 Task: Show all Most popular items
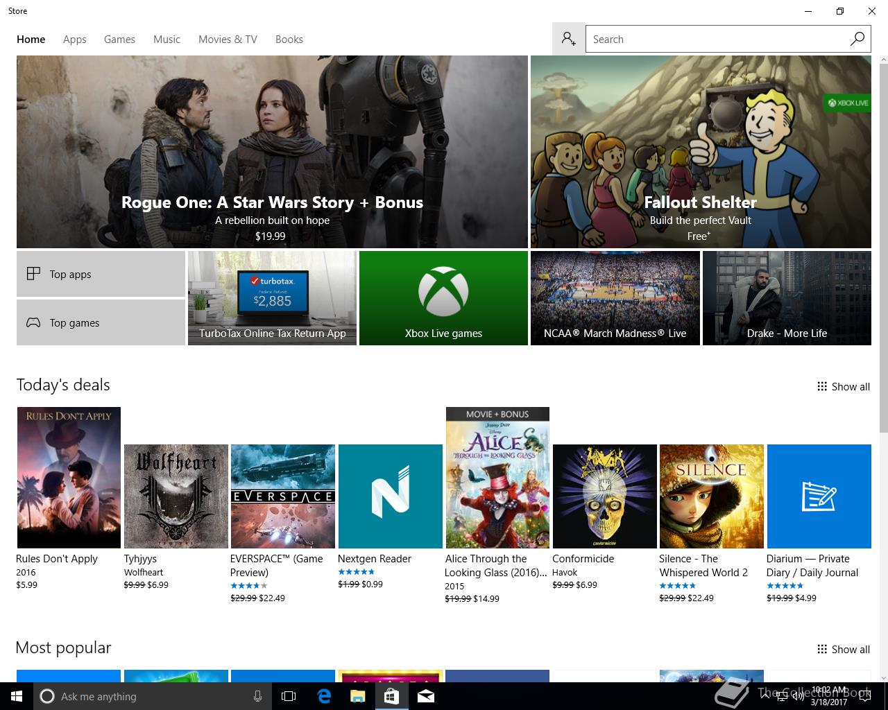(x=844, y=650)
